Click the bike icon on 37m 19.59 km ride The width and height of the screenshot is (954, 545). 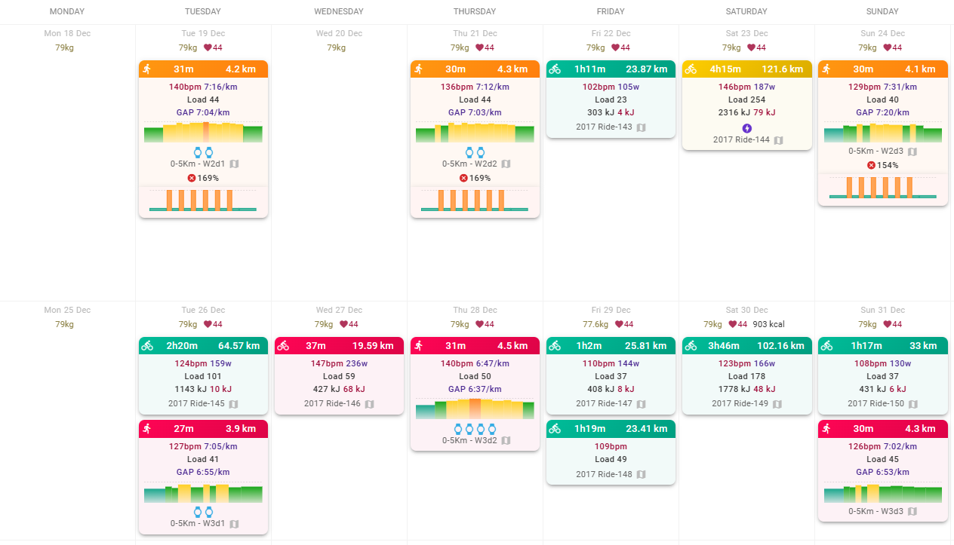click(x=283, y=345)
